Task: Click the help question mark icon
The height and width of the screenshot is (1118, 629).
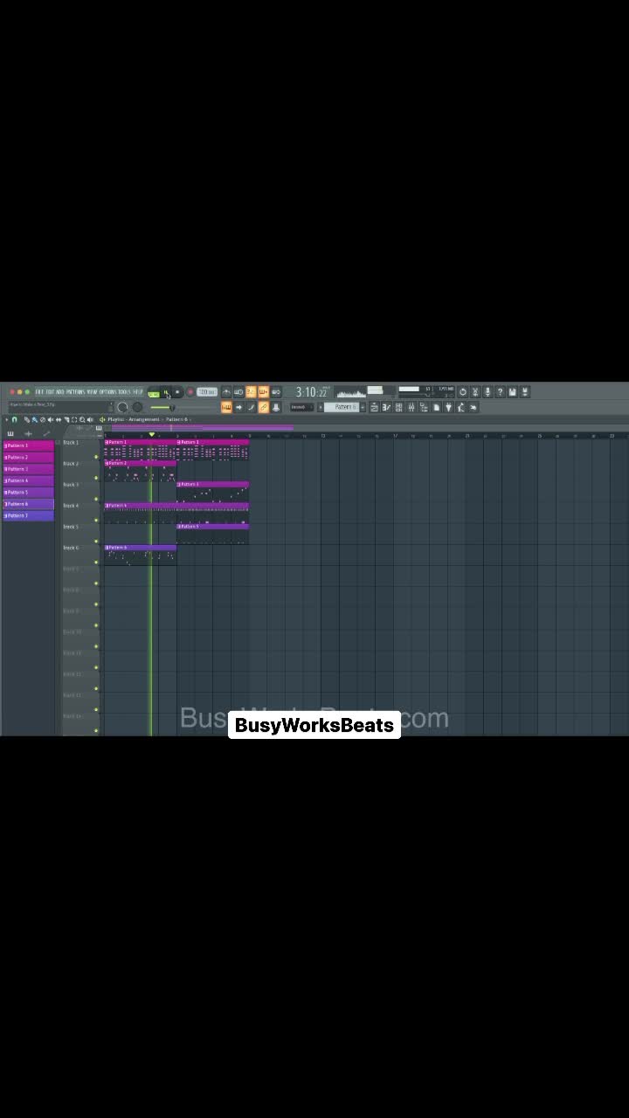Action: coord(500,391)
